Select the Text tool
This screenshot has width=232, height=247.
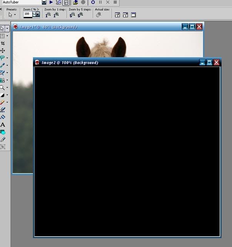pos(3,124)
